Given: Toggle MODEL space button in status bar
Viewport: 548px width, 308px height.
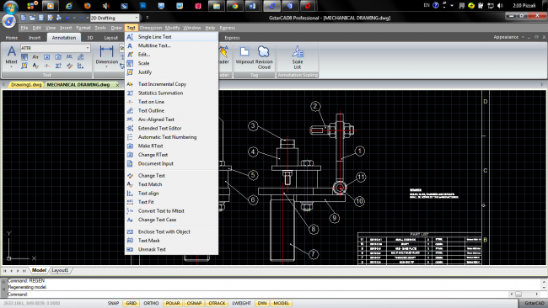Looking at the screenshot, I should pyautogui.click(x=281, y=303).
